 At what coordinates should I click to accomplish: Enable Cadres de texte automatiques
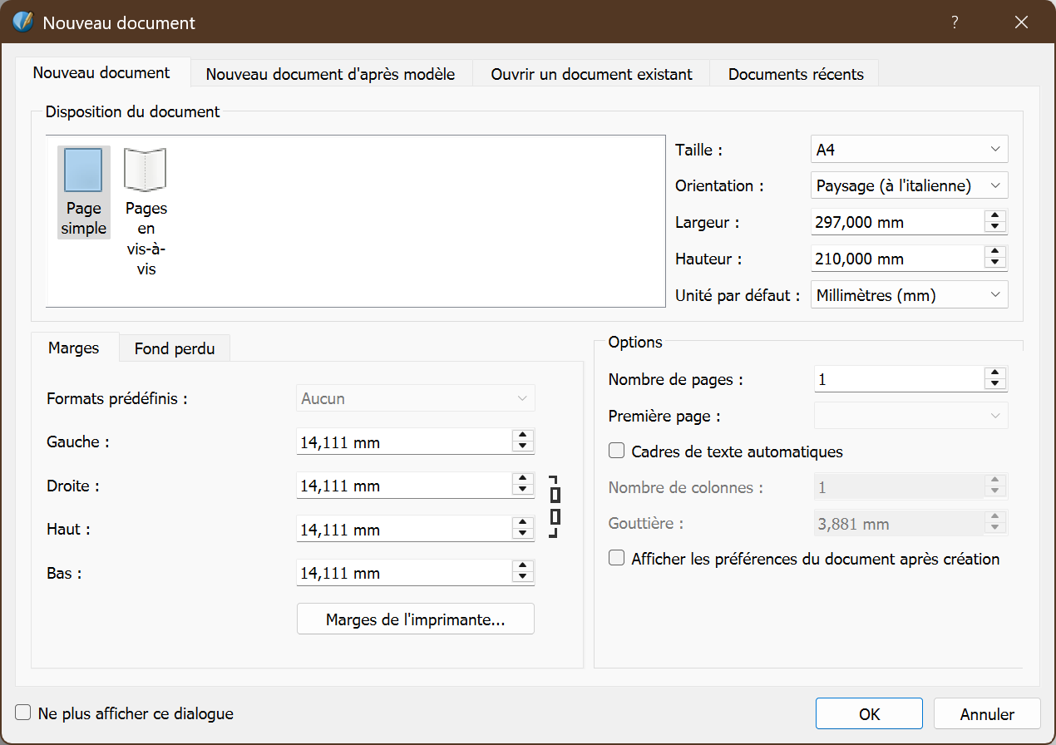617,451
